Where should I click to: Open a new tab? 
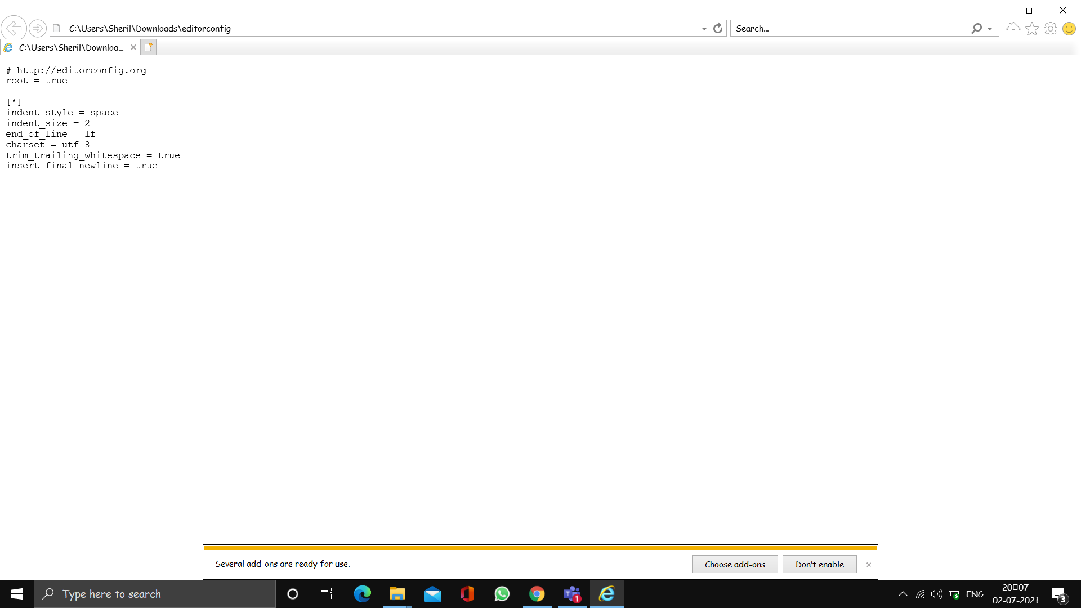pyautogui.click(x=148, y=47)
